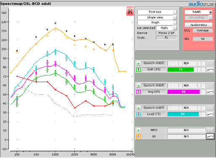Click the Device label
This screenshot has height=158, width=216.
pos(142,33)
